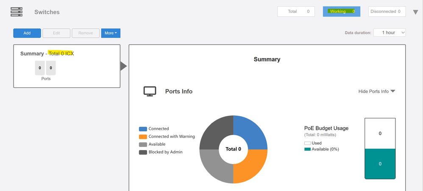This screenshot has height=191, width=423.
Task: Expand the filter triangle at top right
Action: coord(415,12)
